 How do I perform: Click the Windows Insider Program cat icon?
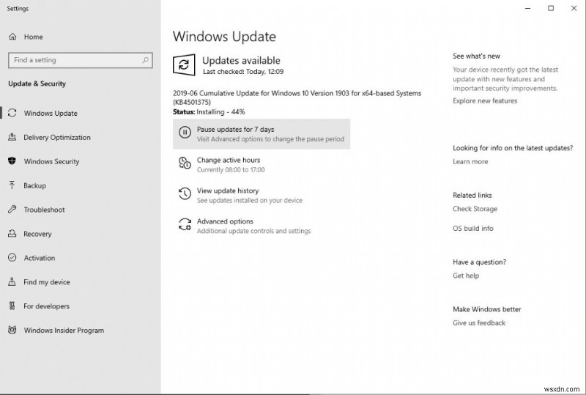(x=12, y=330)
